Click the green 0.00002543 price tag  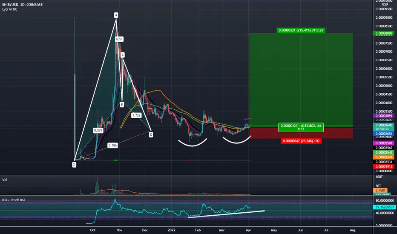(x=384, y=153)
